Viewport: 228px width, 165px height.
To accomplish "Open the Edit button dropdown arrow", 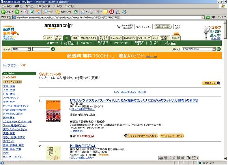I will pyautogui.click(x=101, y=12).
